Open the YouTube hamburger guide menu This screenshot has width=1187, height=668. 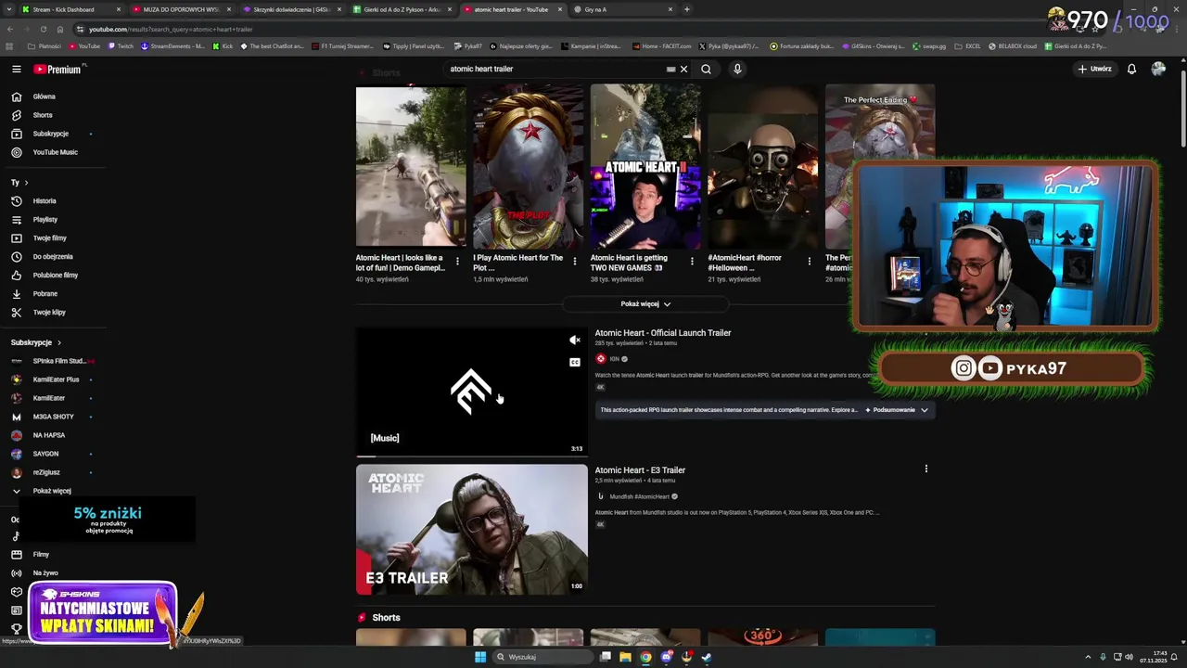pyautogui.click(x=16, y=69)
